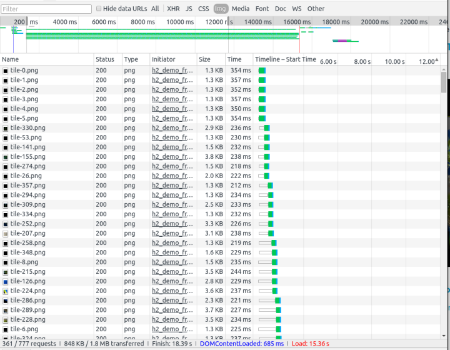Select the WS filter
The height and width of the screenshot is (350, 450).
297,9
